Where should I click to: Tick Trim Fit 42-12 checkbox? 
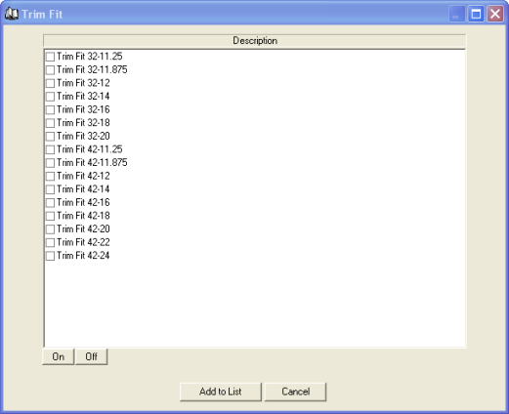(x=50, y=176)
